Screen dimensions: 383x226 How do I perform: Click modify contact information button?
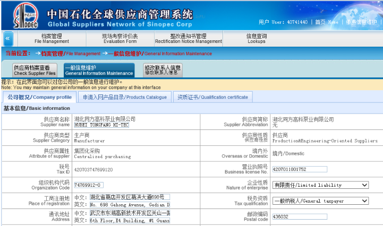163,71
